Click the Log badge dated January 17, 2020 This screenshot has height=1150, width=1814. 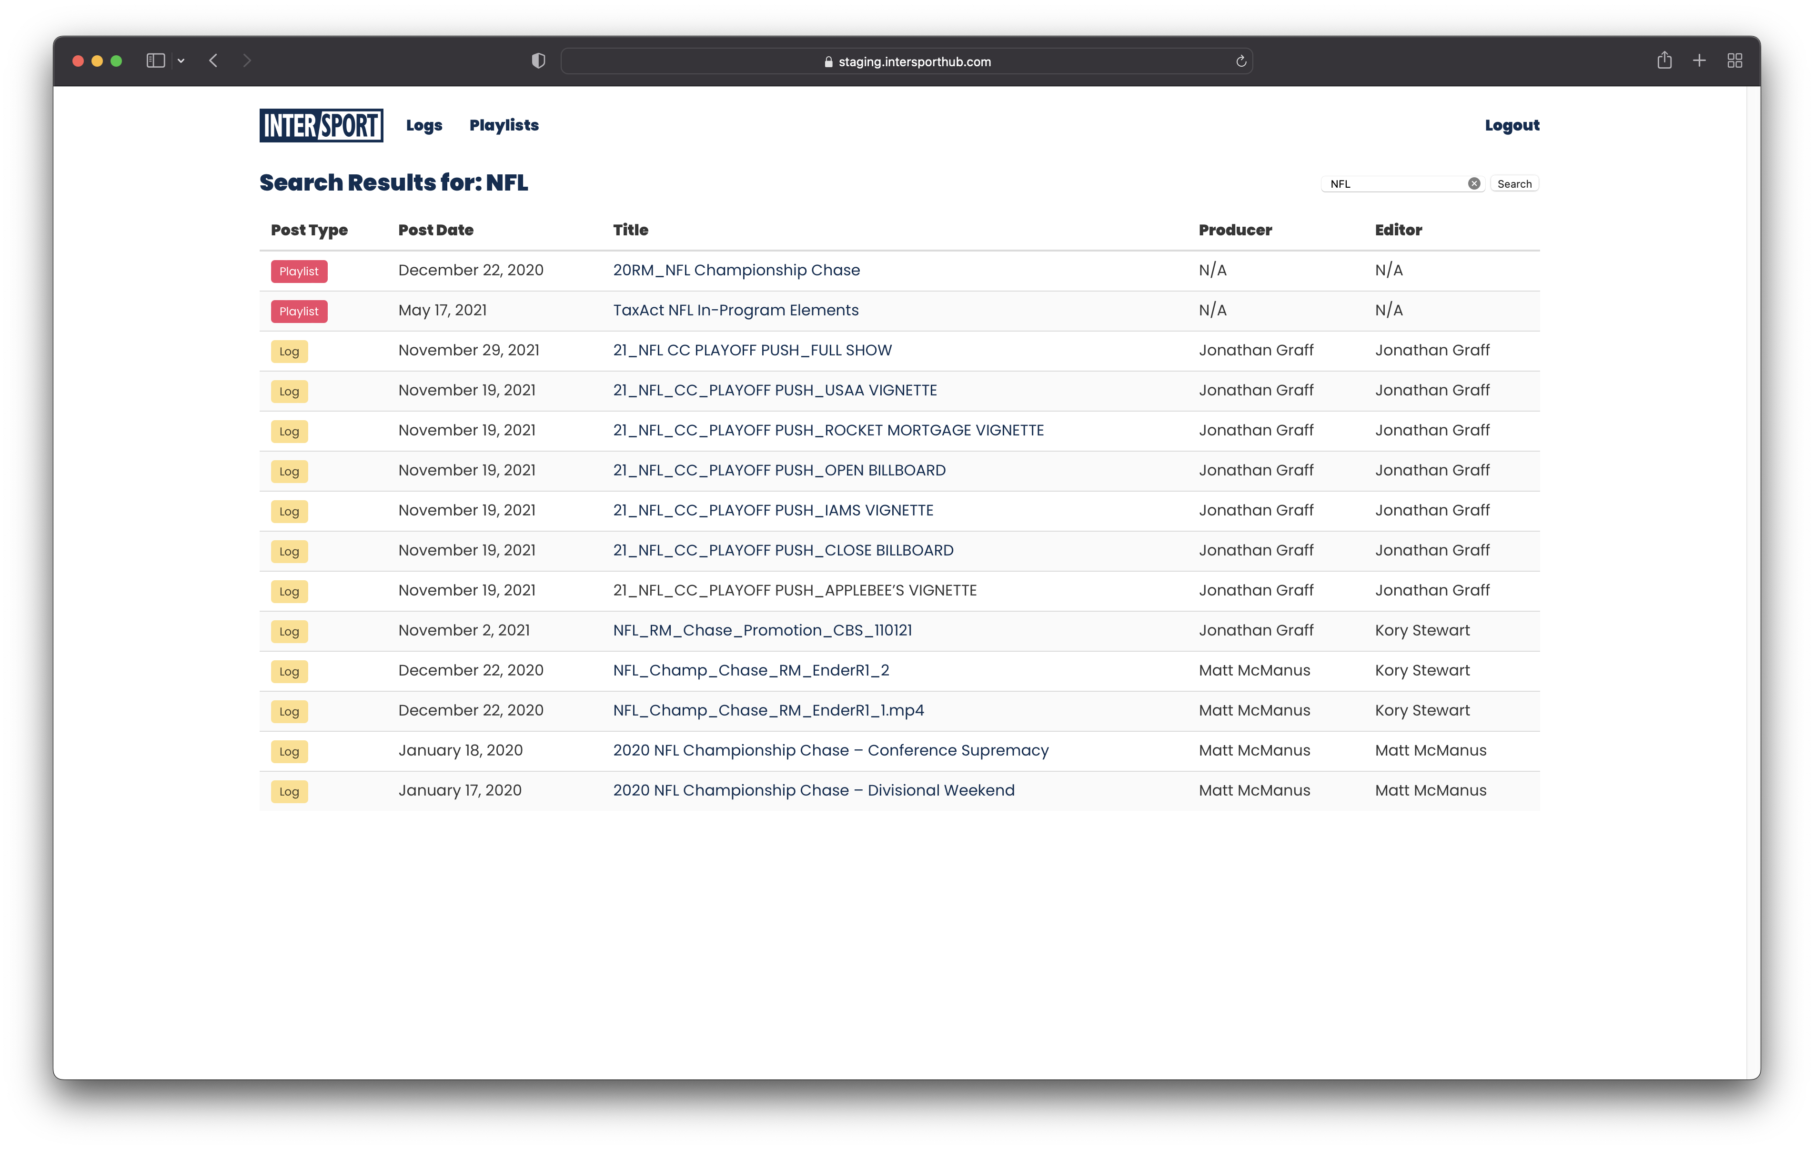point(289,791)
